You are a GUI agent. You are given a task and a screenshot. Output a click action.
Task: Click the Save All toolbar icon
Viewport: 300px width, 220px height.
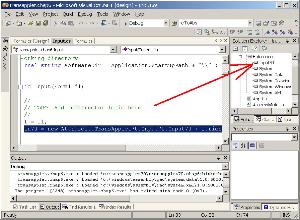[x=46, y=23]
